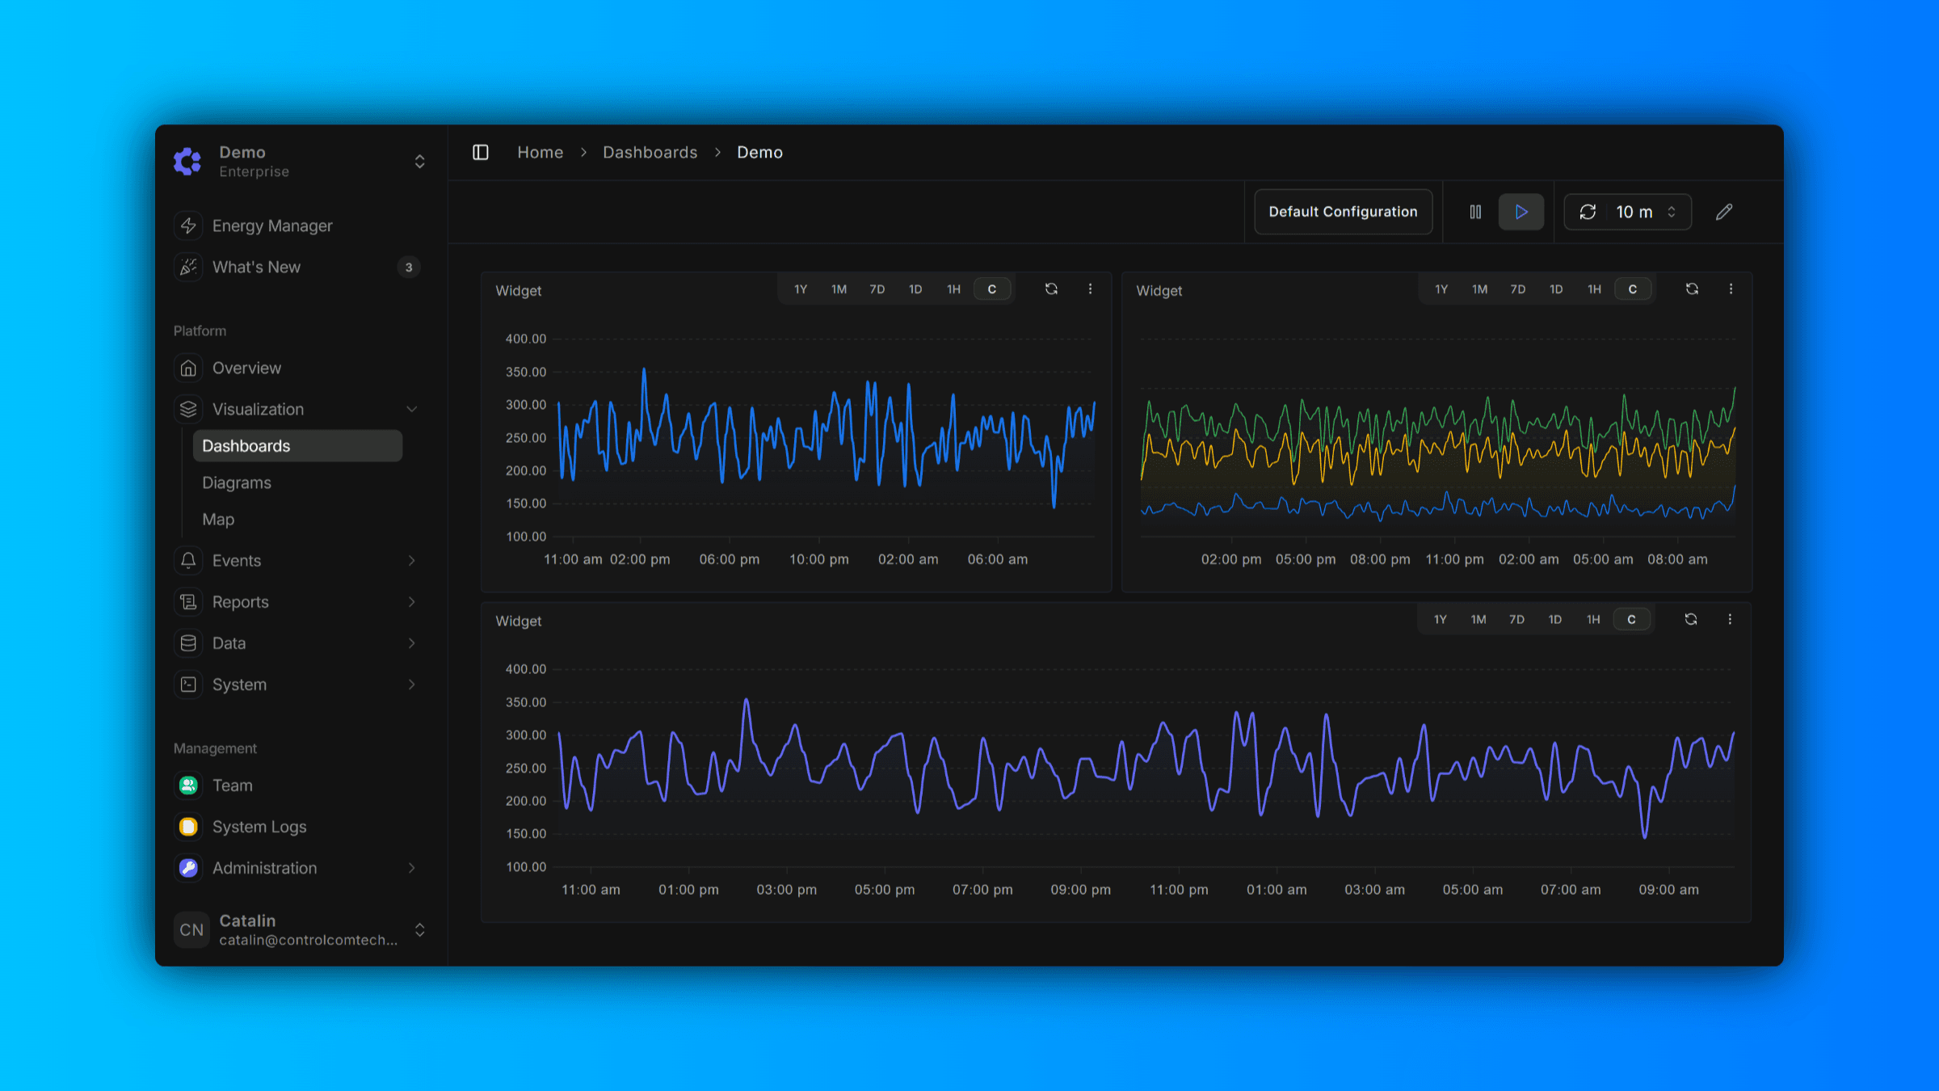Click the Default Configuration button
Image resolution: width=1939 pixels, height=1091 pixels.
pyautogui.click(x=1342, y=211)
